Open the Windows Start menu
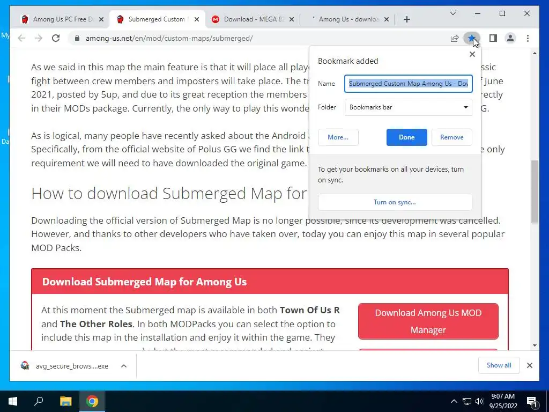This screenshot has height=412, width=549. coord(13,401)
